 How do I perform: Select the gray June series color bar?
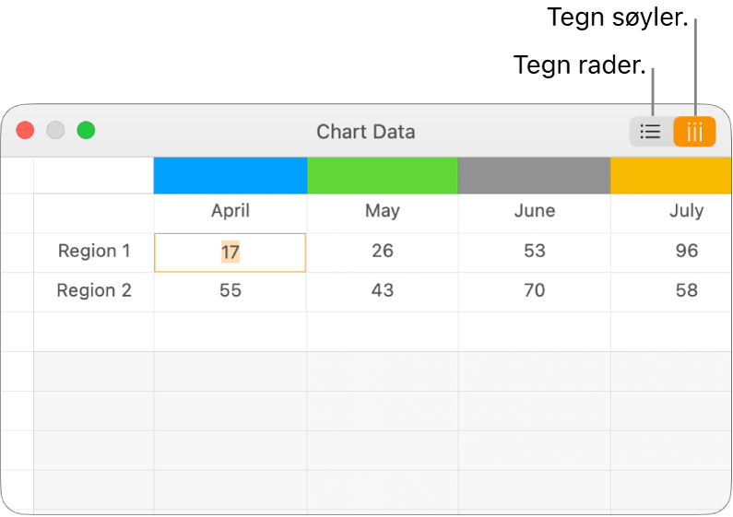[534, 175]
